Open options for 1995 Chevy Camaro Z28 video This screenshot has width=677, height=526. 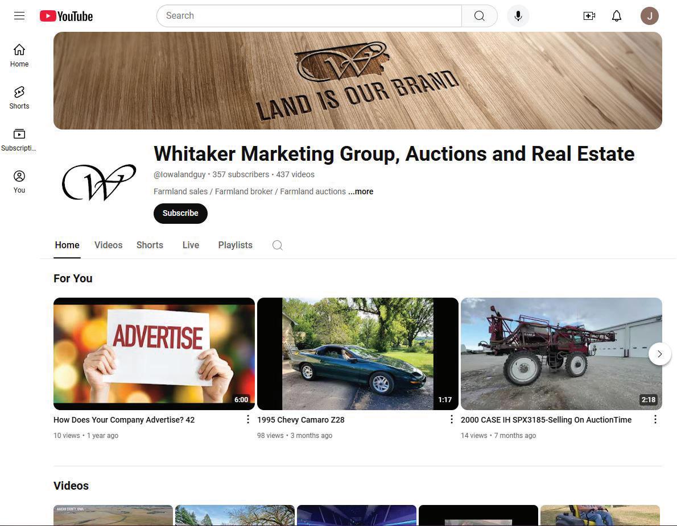452,419
